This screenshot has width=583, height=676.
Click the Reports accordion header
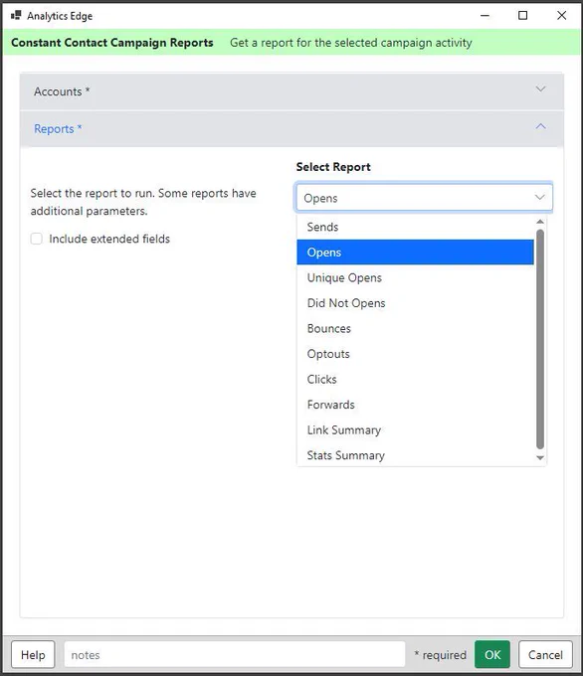coord(291,129)
